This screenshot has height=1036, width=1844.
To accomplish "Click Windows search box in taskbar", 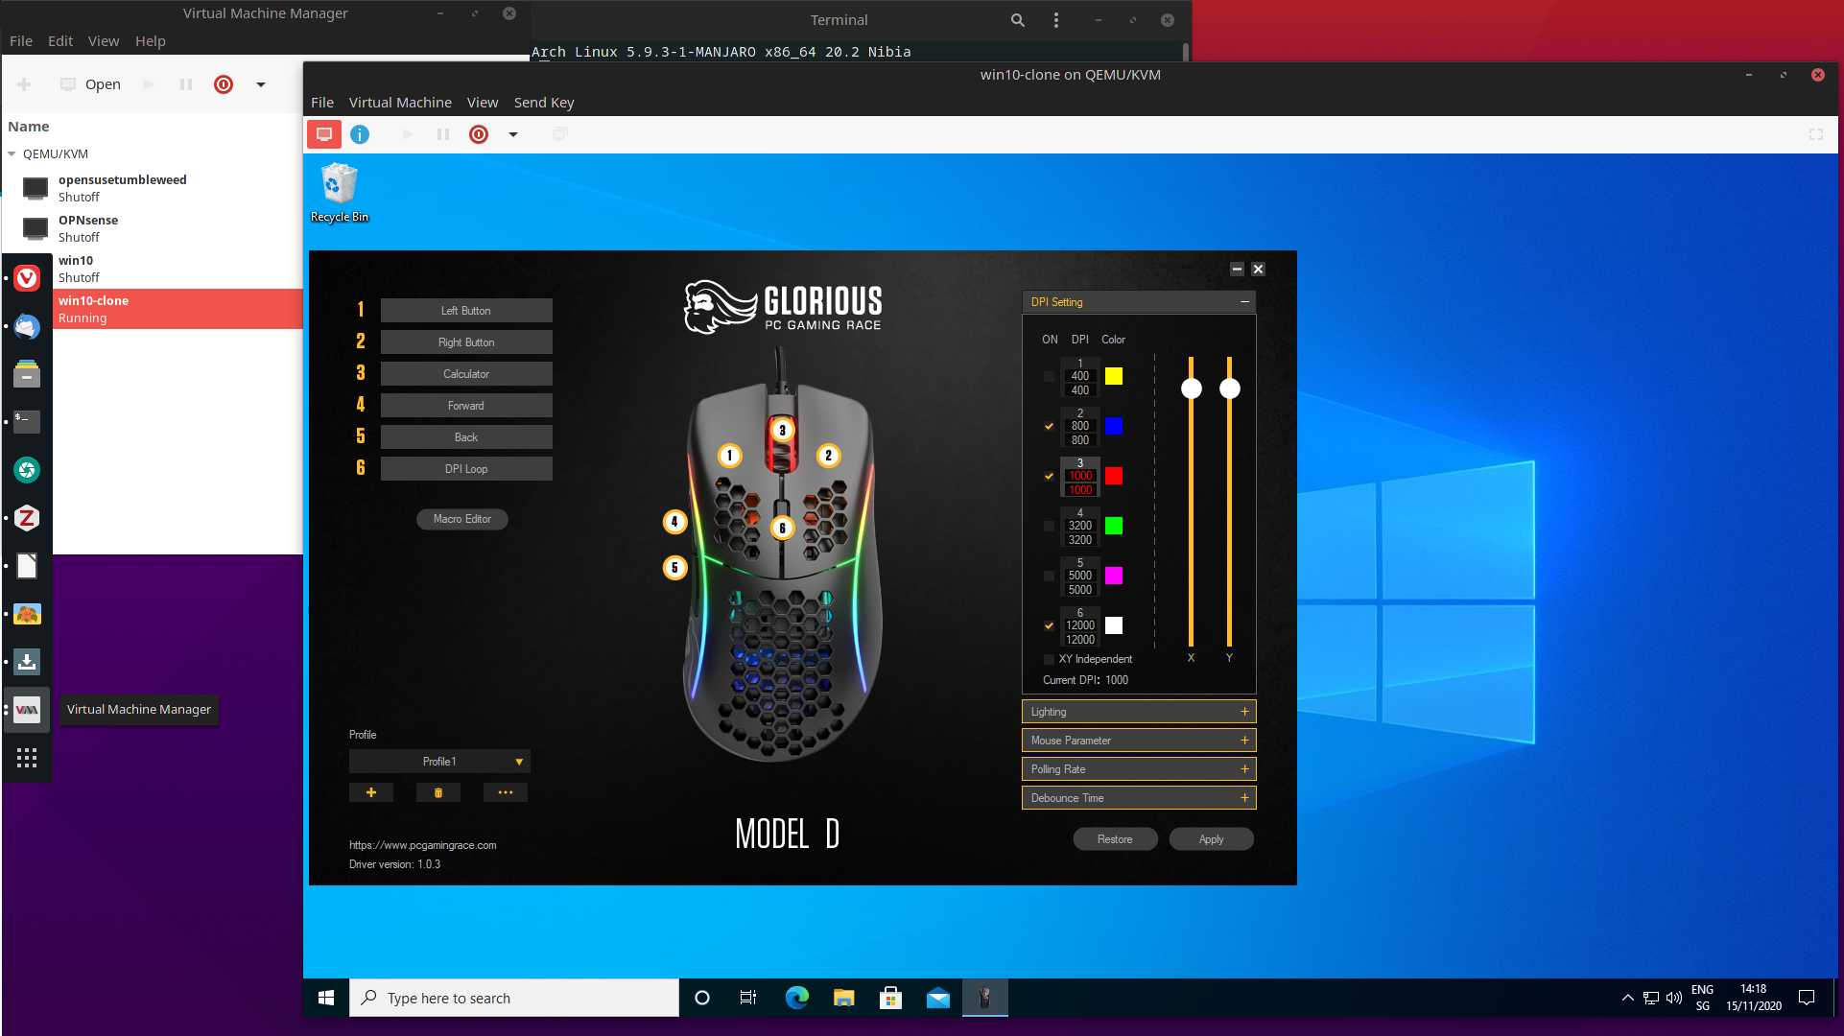I will coord(514,998).
